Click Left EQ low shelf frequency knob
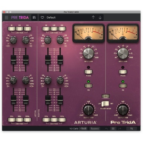This screenshot has width=143, height=143. click(14, 80)
